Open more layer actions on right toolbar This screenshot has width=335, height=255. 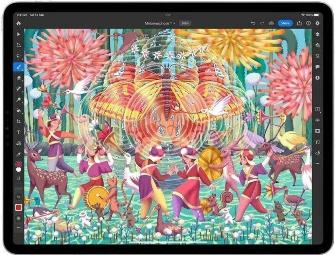[317, 163]
